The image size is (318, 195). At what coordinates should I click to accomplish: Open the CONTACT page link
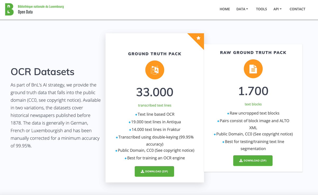(297, 9)
